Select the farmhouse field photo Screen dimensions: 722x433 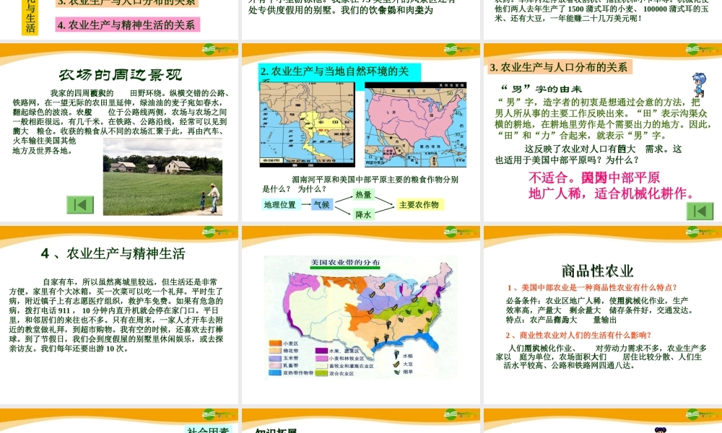[x=162, y=177]
